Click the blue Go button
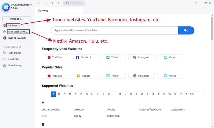 [x=186, y=30]
